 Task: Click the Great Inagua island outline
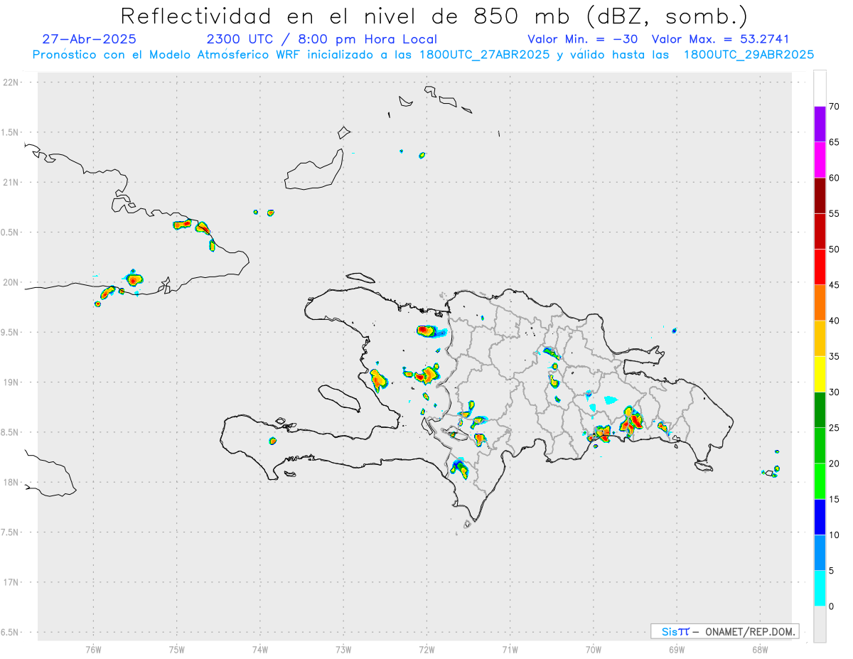tap(315, 169)
